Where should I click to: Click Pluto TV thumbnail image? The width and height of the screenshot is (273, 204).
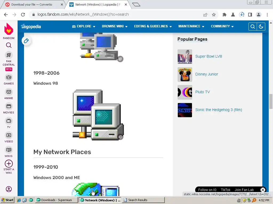[185, 92]
